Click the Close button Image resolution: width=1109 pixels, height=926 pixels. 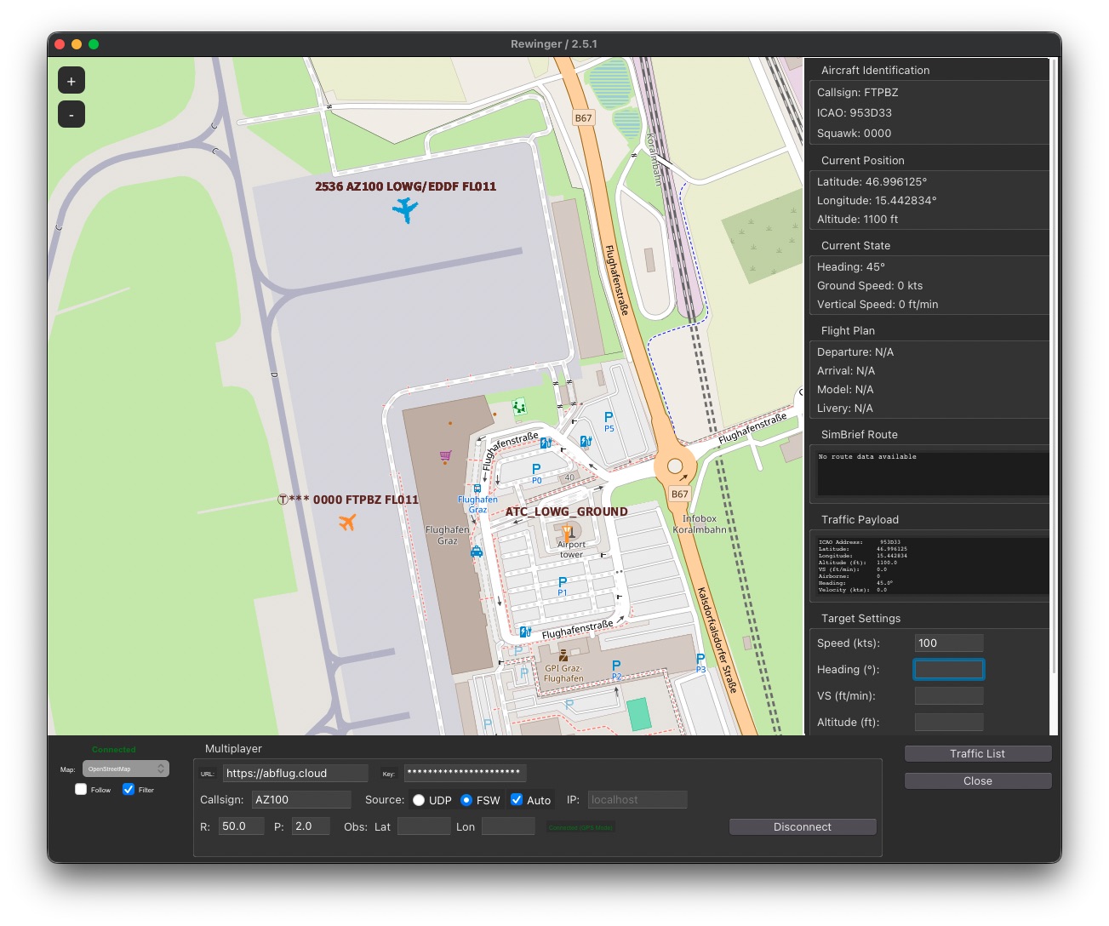pos(977,781)
